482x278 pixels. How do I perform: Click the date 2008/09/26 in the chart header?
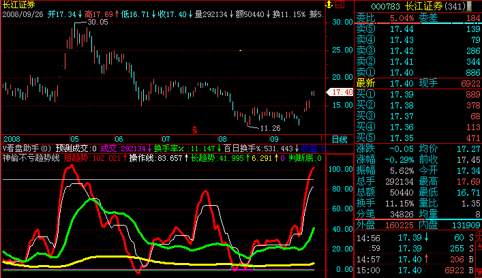[22, 14]
